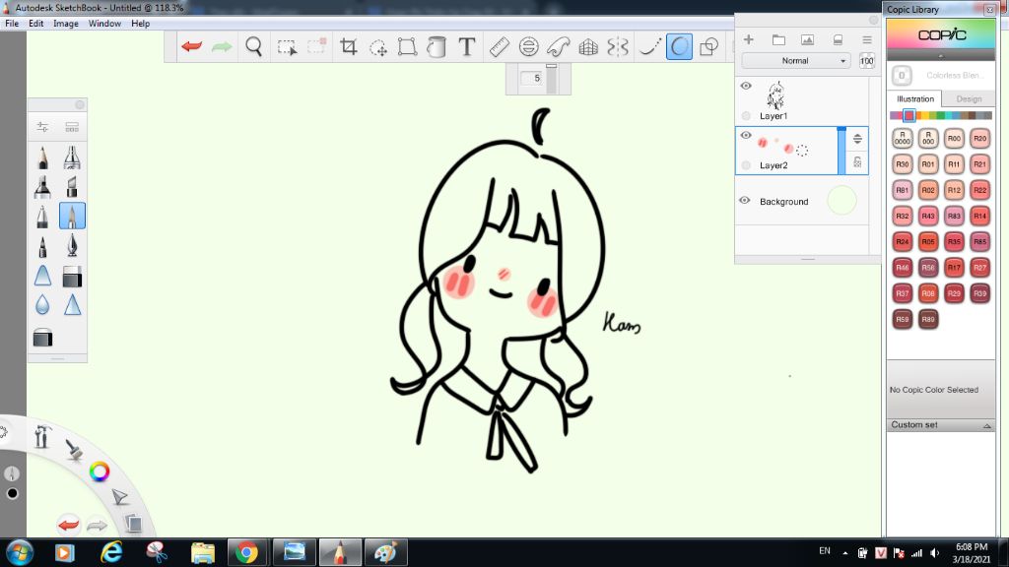Add an image layer
Image resolution: width=1009 pixels, height=567 pixels.
pos(808,39)
